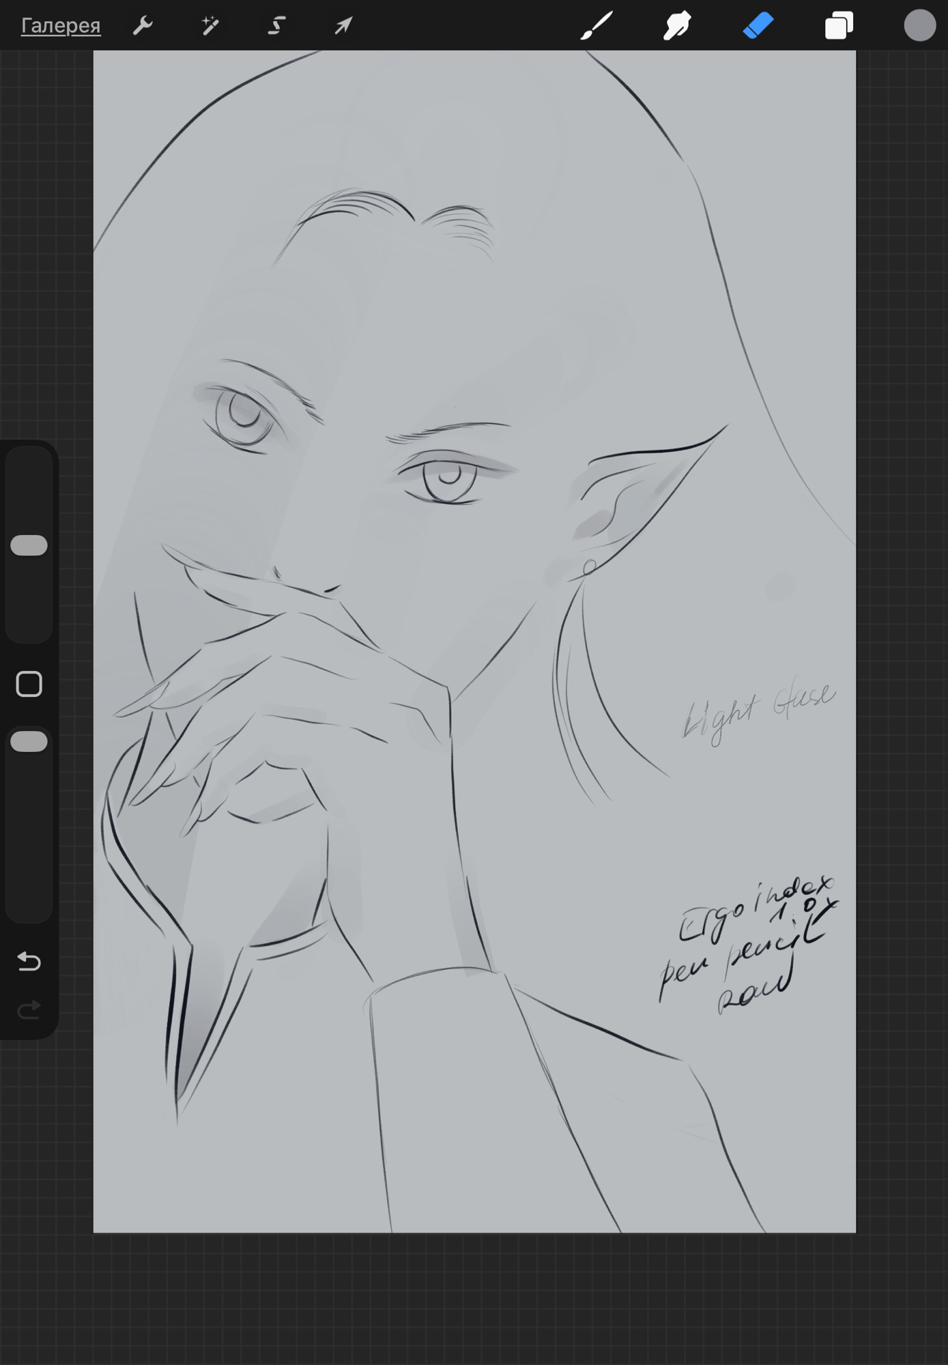The height and width of the screenshot is (1365, 948).
Task: Tap the opacity slider handle in sidebar
Action: click(29, 742)
